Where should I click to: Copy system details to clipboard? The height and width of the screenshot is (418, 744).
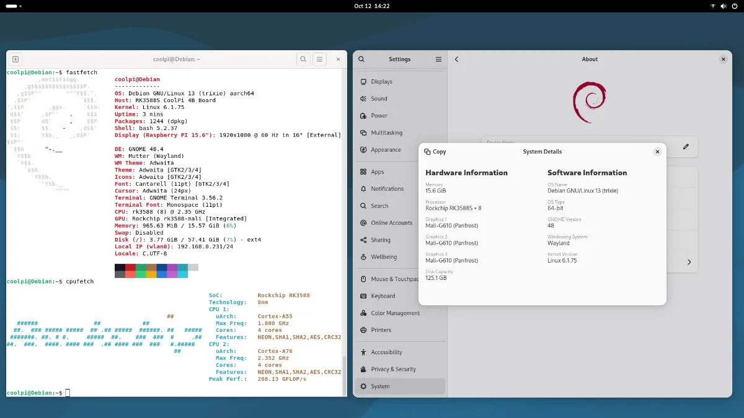pyautogui.click(x=435, y=152)
